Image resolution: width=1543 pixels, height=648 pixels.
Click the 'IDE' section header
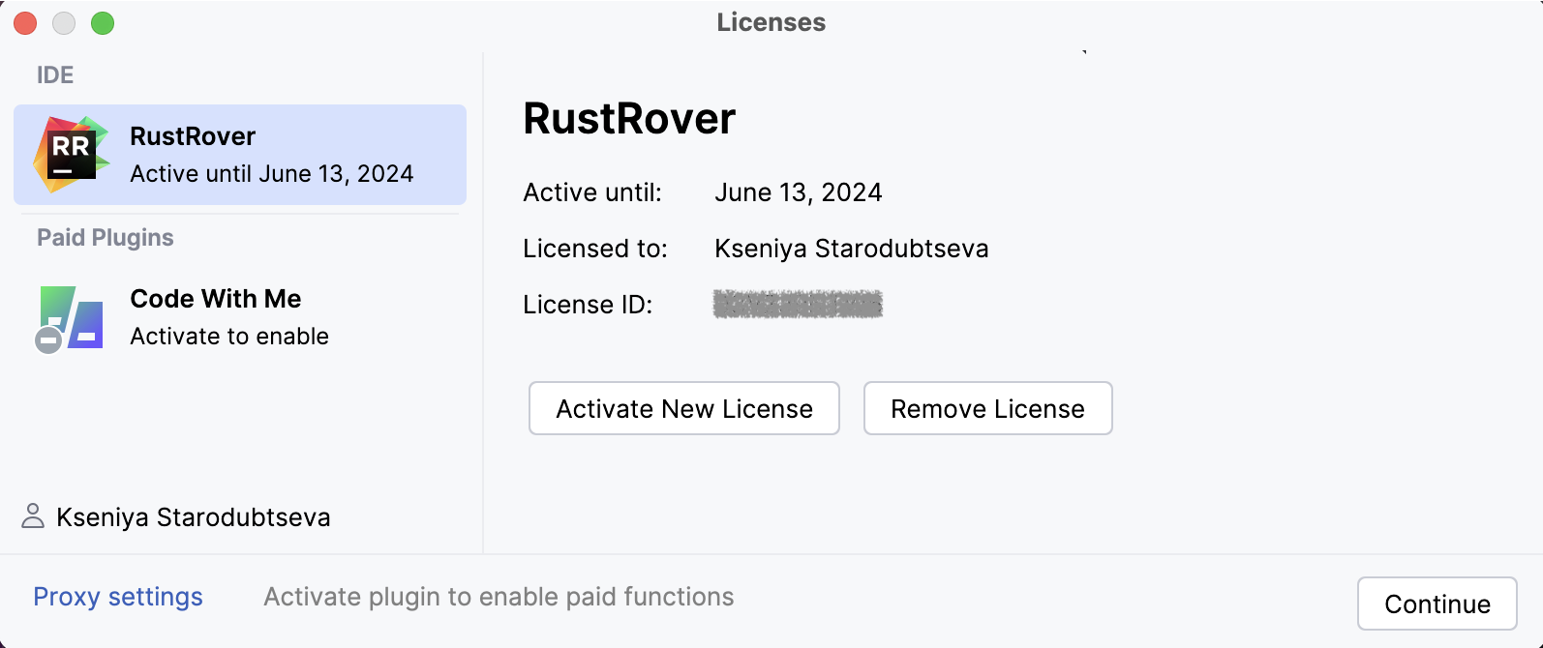point(55,75)
